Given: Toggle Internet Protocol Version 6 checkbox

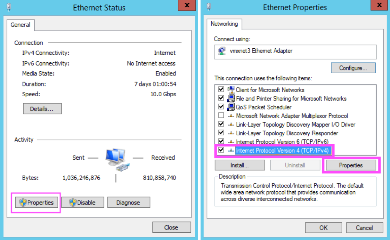Looking at the screenshot, I should (221, 141).
